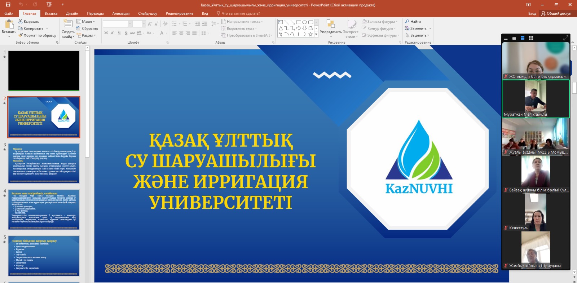Click Найти to find text

coord(413,22)
